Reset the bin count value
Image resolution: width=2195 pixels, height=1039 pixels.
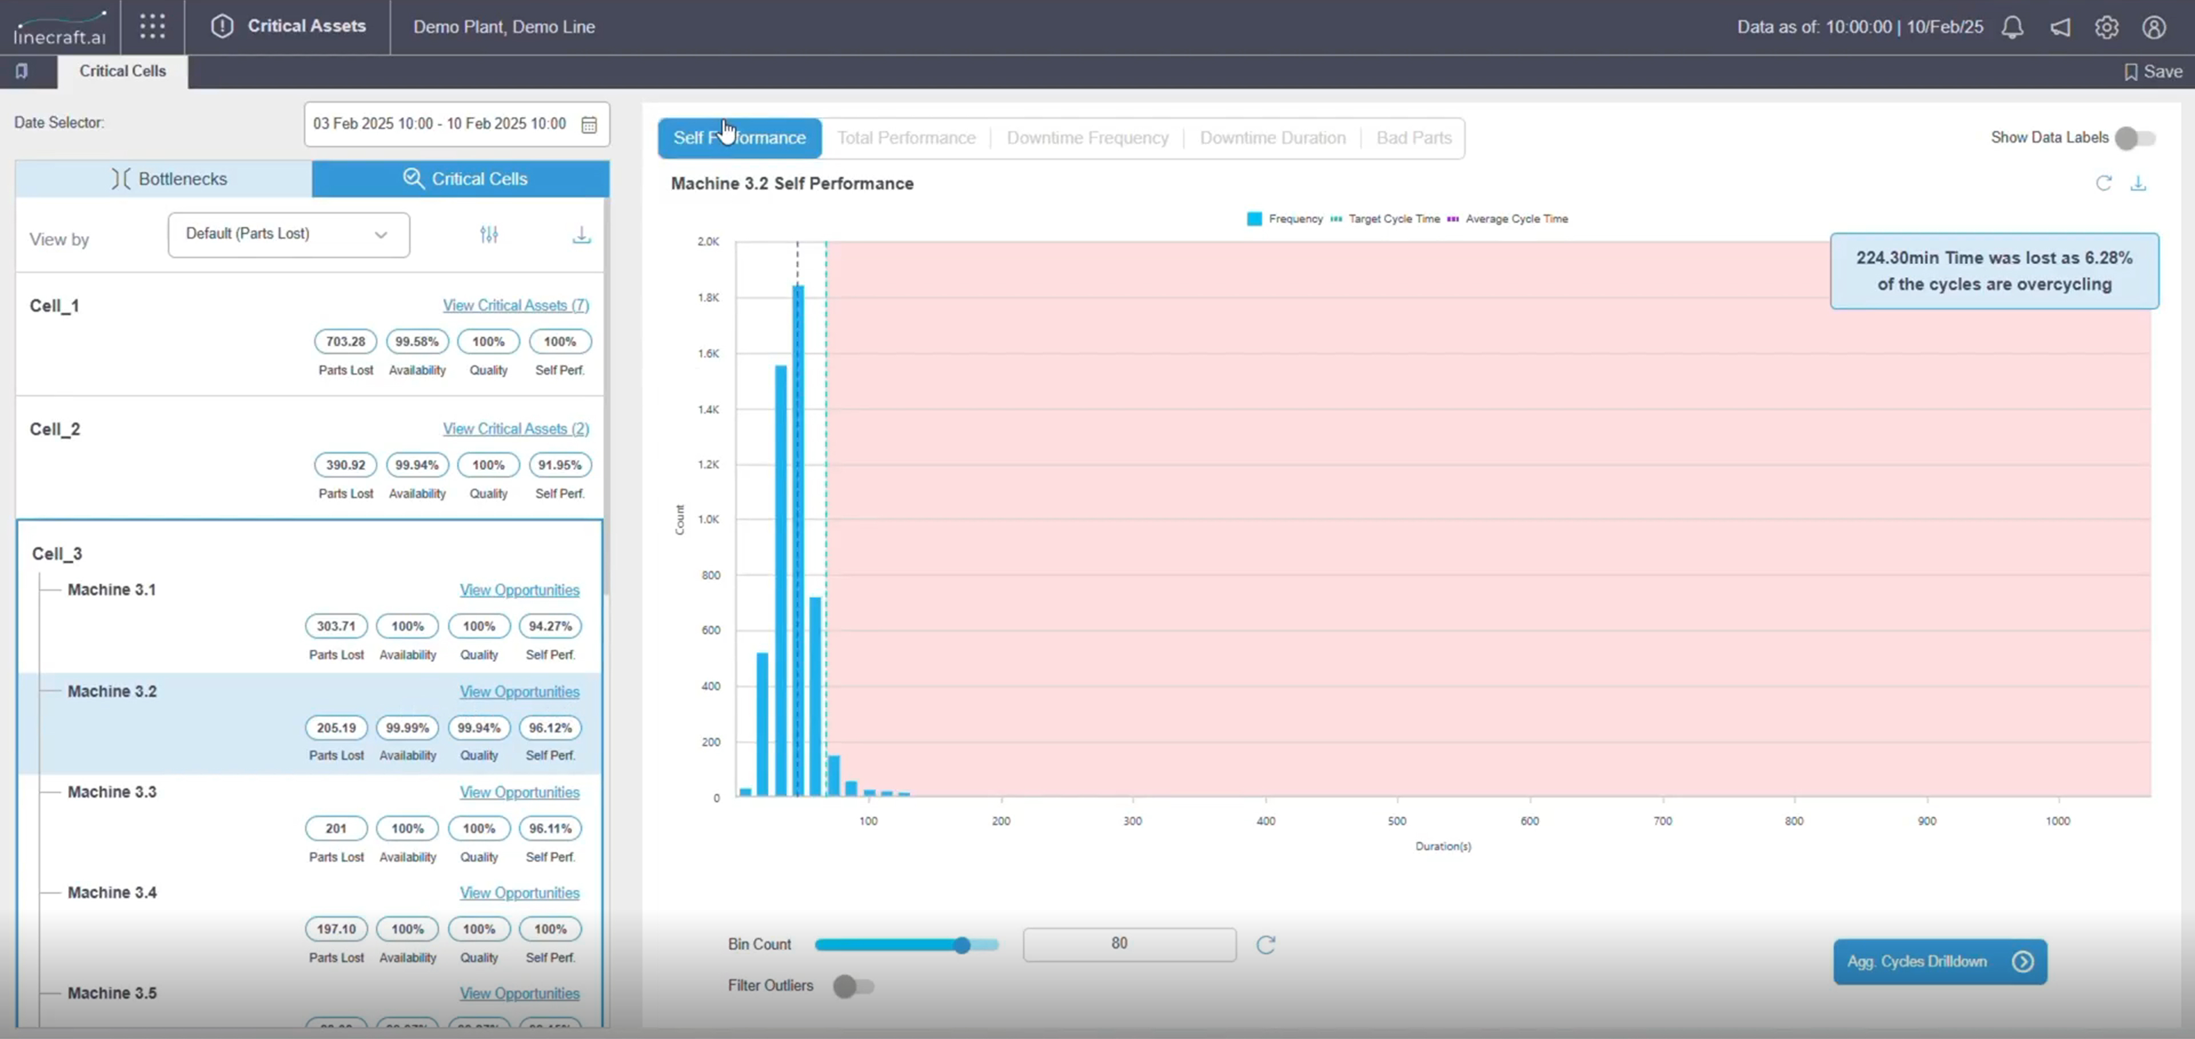[x=1266, y=945]
